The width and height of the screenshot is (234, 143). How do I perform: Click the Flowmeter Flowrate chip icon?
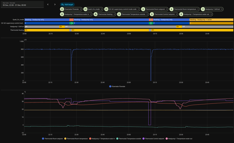pos(62,9)
